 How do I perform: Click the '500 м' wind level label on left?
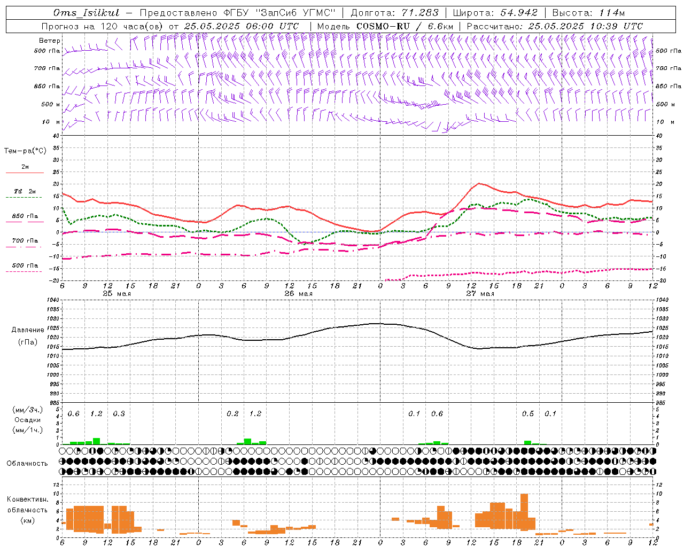(x=51, y=104)
